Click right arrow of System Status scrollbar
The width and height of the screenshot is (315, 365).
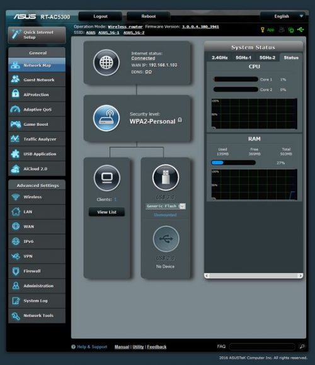(x=301, y=276)
